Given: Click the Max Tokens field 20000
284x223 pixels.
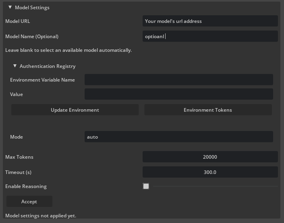Looking at the screenshot, I should point(210,157).
